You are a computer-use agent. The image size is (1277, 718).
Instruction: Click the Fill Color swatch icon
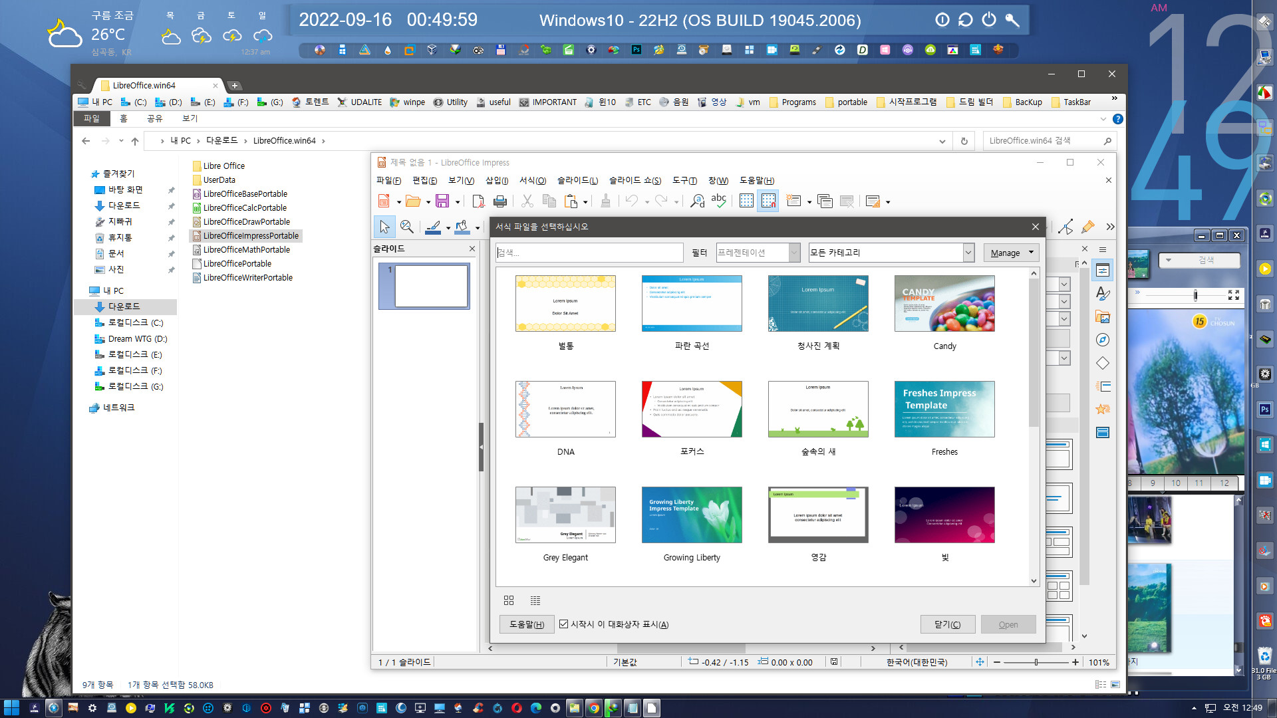(x=462, y=227)
